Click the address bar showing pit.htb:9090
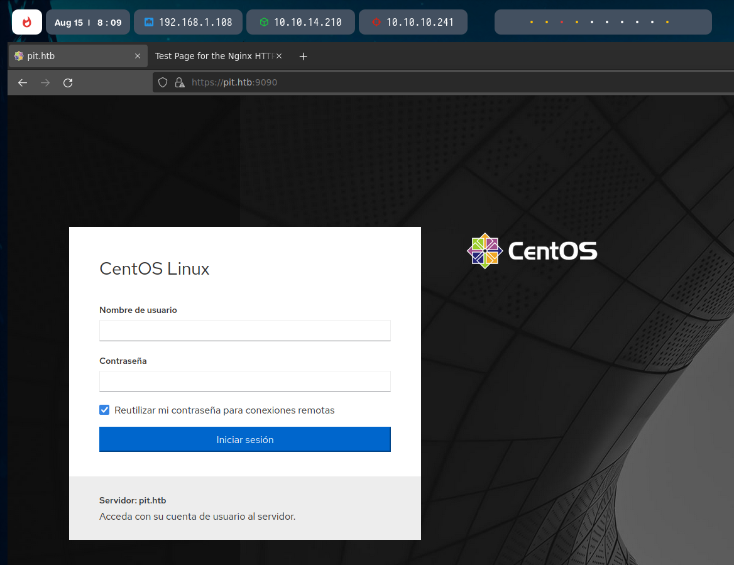The width and height of the screenshot is (734, 565). pyautogui.click(x=440, y=82)
